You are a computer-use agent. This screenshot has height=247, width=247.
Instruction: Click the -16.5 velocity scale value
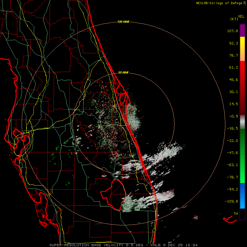click(x=232, y=128)
